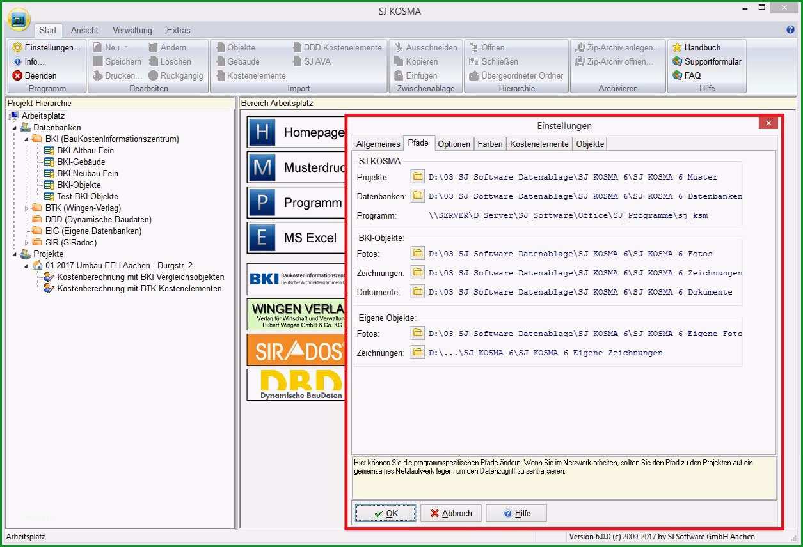This screenshot has height=547, width=803.
Task: Browse folder for Eigene Objekte Fotos path
Action: (x=418, y=333)
